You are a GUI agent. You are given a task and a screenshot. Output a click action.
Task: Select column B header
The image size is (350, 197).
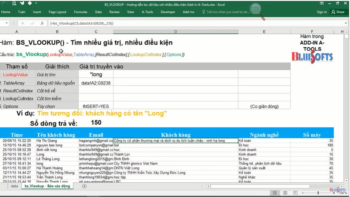(57, 32)
